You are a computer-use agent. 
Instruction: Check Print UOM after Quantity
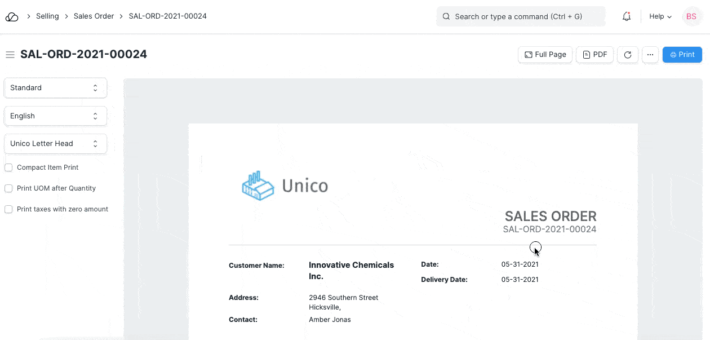point(8,188)
